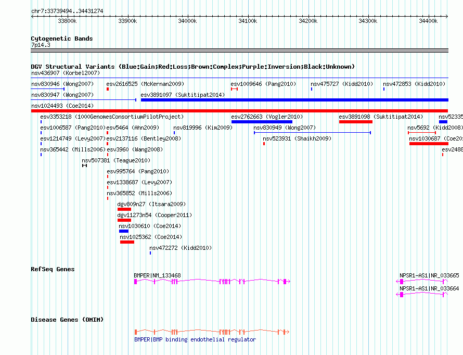Click nsv1030610 (Coe2014) label
Image resolution: width=463 pixels, height=355 pixels.
pos(150,226)
